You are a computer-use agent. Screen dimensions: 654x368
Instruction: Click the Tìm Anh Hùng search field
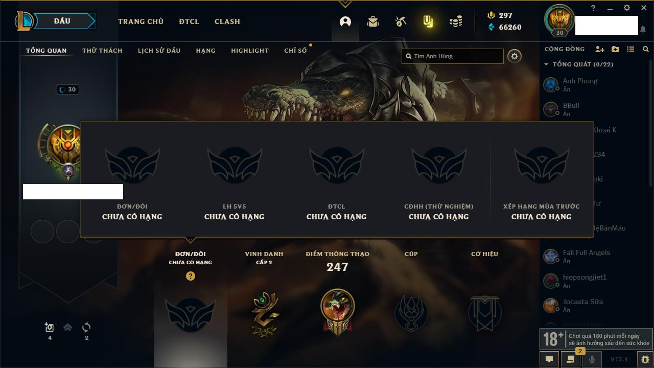pyautogui.click(x=453, y=56)
